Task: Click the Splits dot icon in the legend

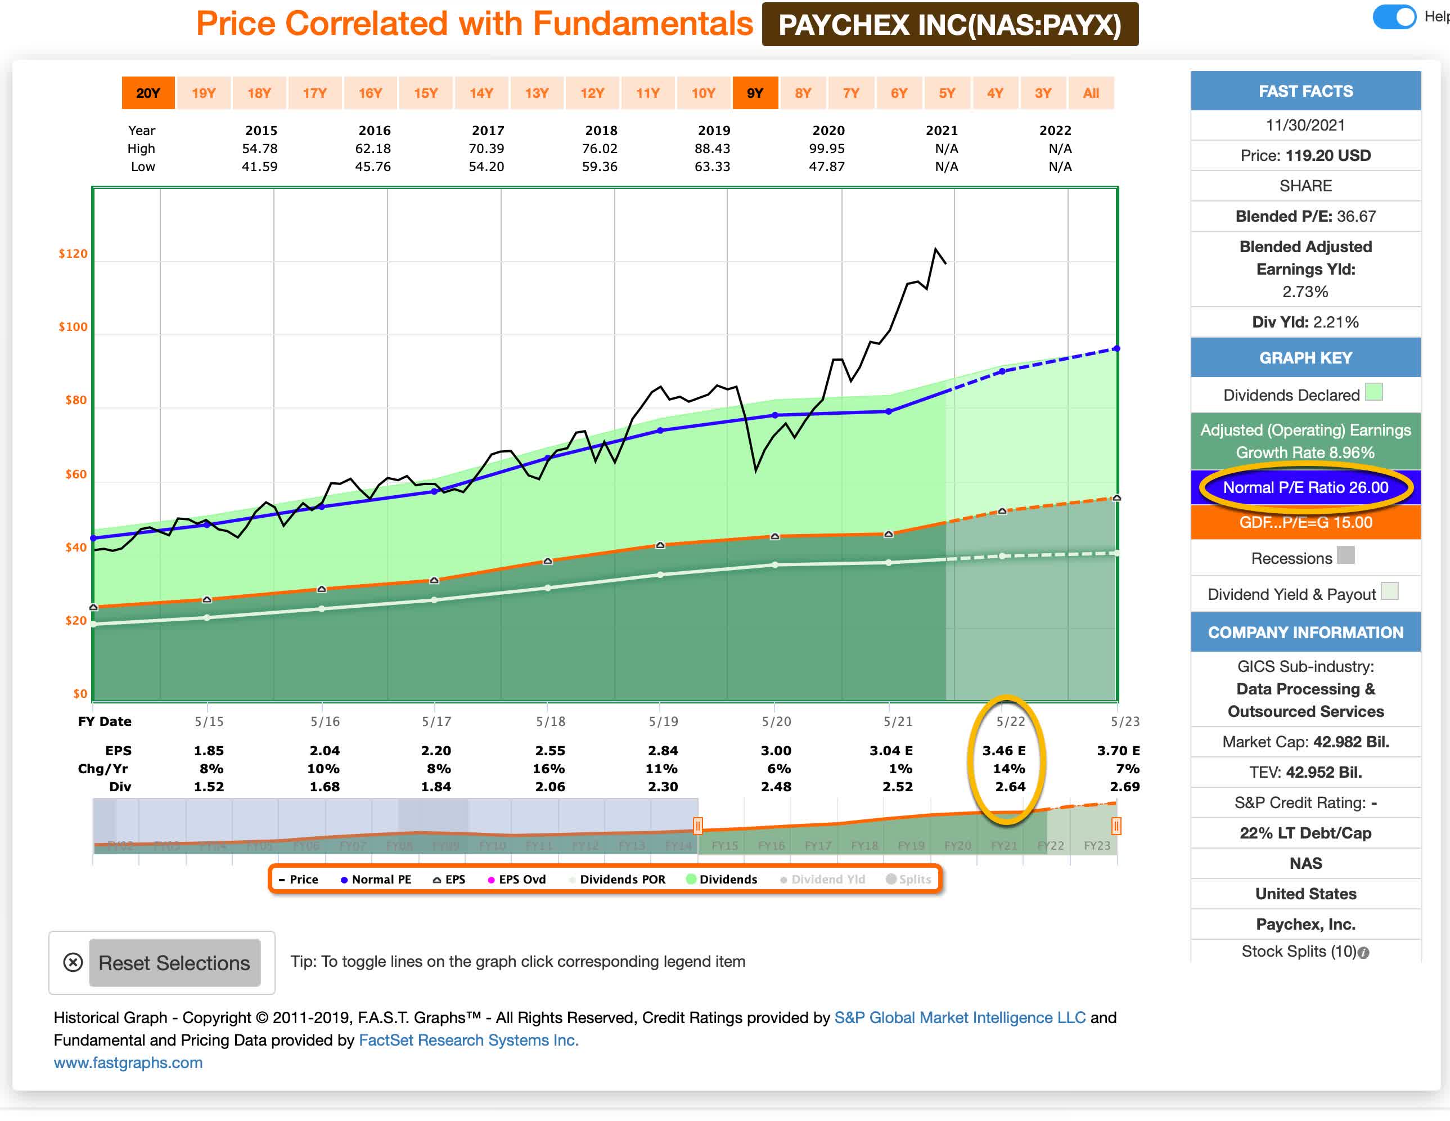Action: pyautogui.click(x=890, y=878)
